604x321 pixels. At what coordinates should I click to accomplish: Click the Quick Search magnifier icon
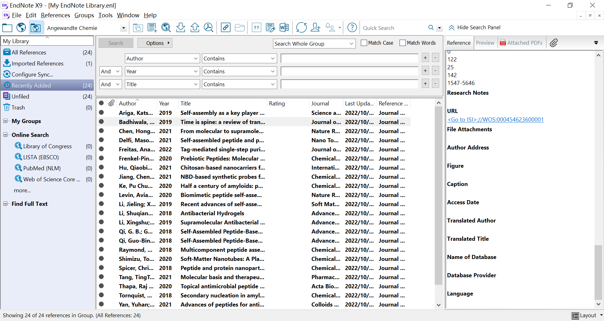tap(431, 28)
